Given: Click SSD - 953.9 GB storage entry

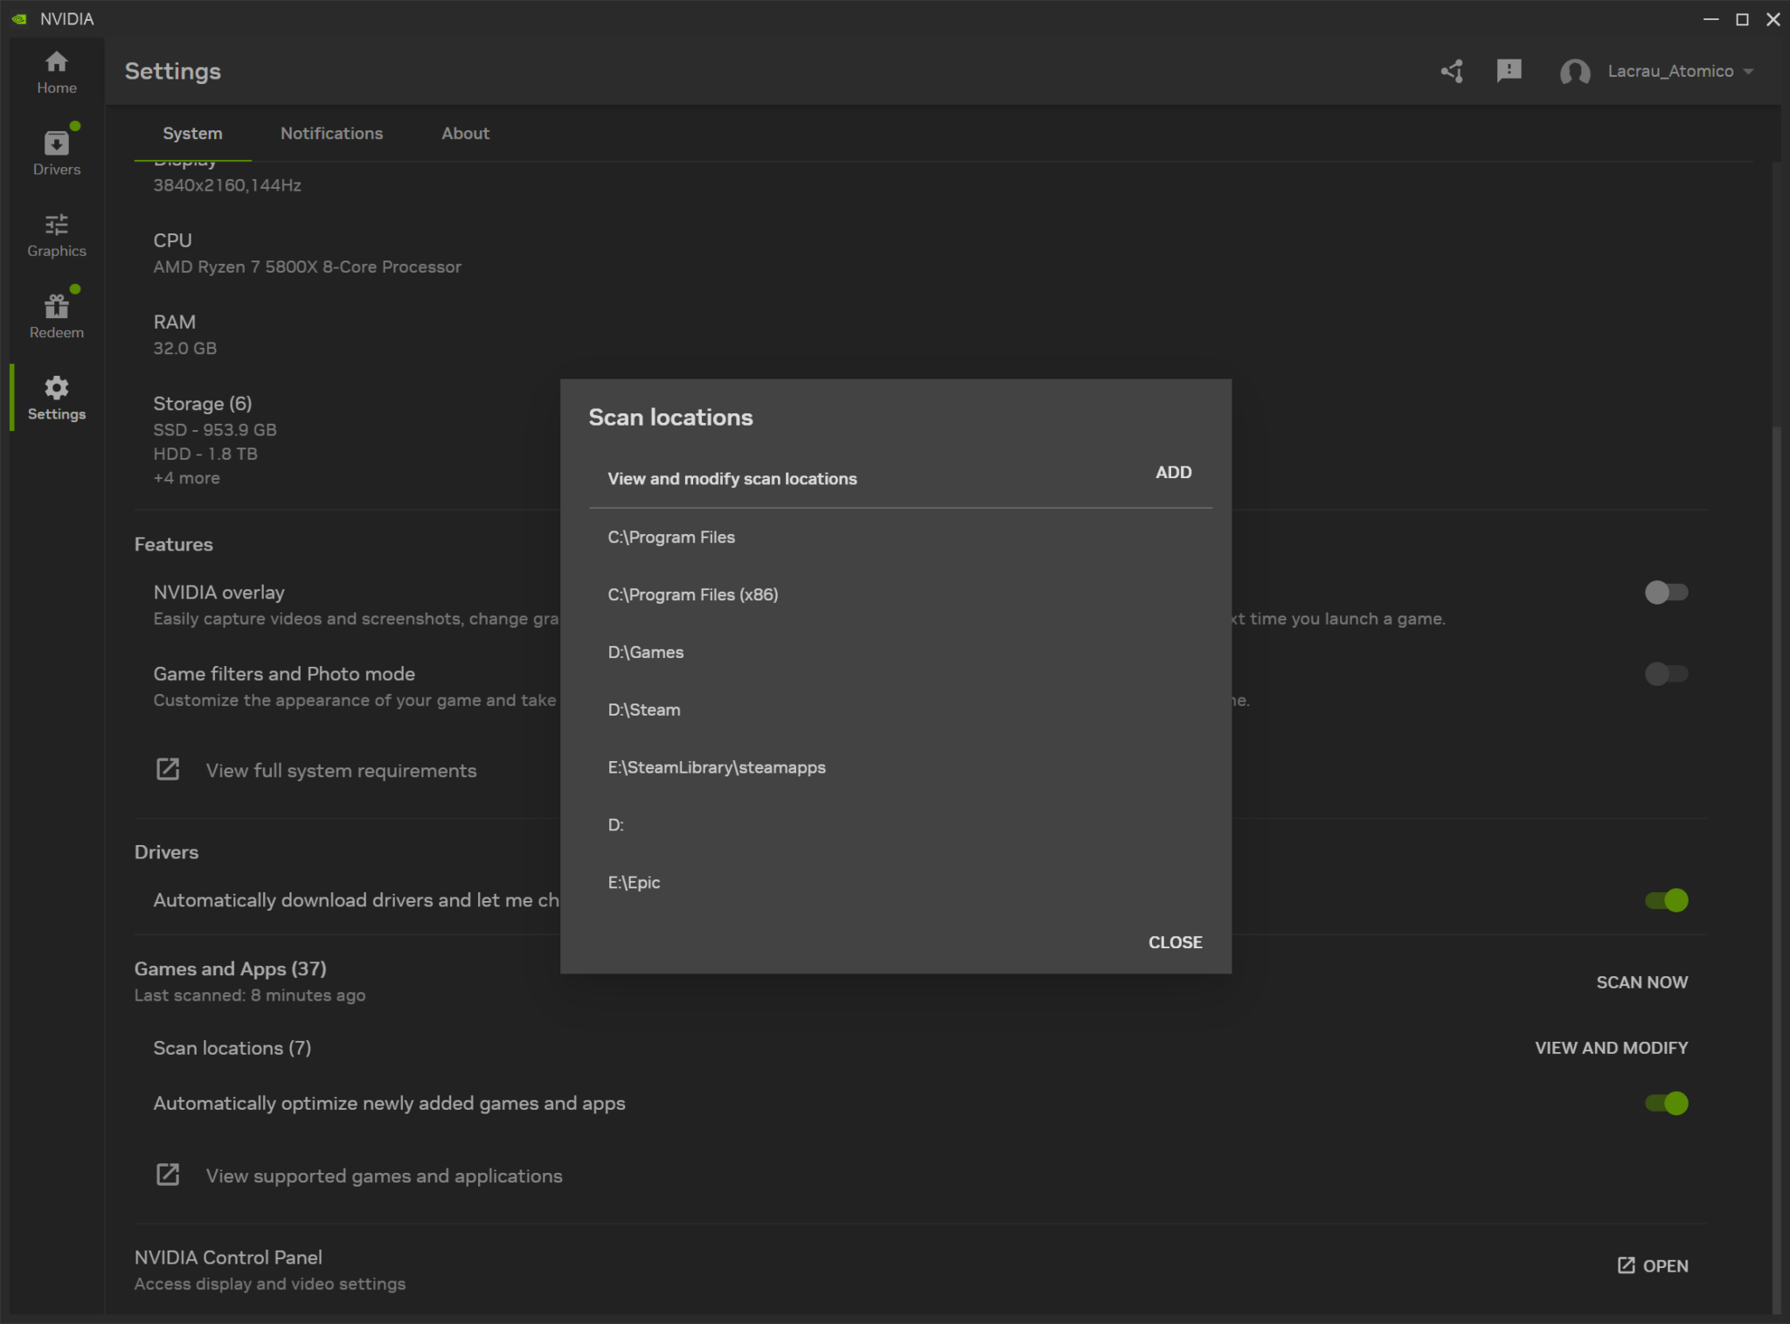Looking at the screenshot, I should (x=215, y=430).
